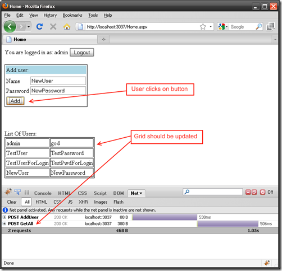Open the File menu
The height and width of the screenshot is (271, 282).
7,15
